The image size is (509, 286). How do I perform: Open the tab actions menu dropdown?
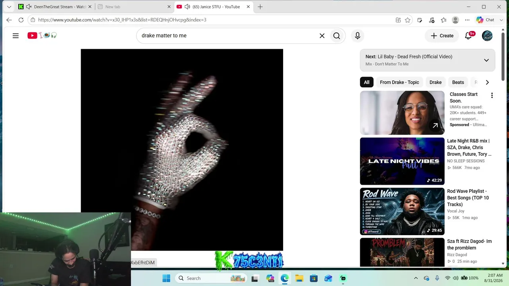[x=9, y=7]
